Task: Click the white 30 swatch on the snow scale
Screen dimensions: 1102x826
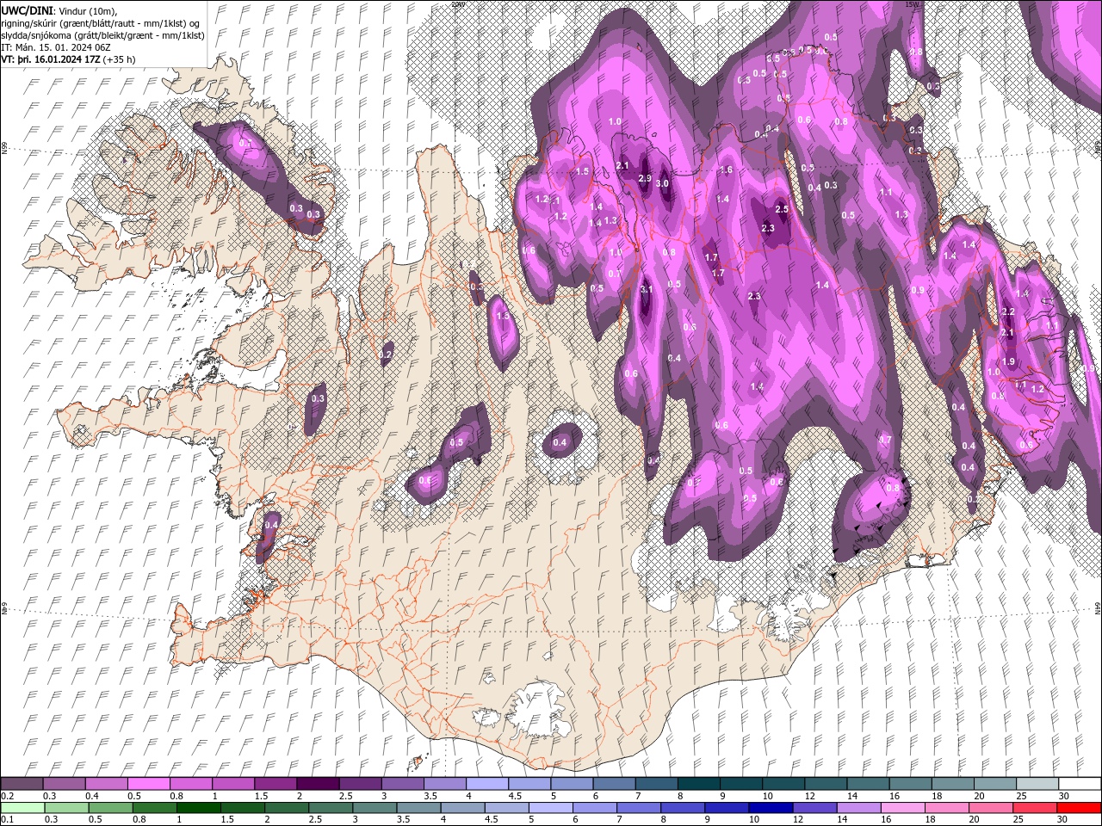Action: click(1079, 784)
